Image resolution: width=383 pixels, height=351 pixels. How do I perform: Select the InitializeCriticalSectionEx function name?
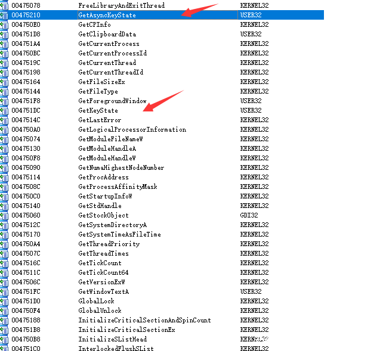[x=126, y=330]
